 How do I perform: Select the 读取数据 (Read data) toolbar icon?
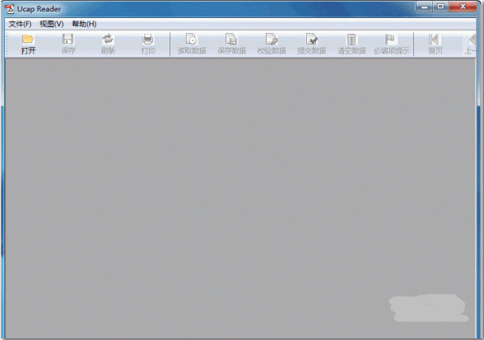(x=191, y=40)
